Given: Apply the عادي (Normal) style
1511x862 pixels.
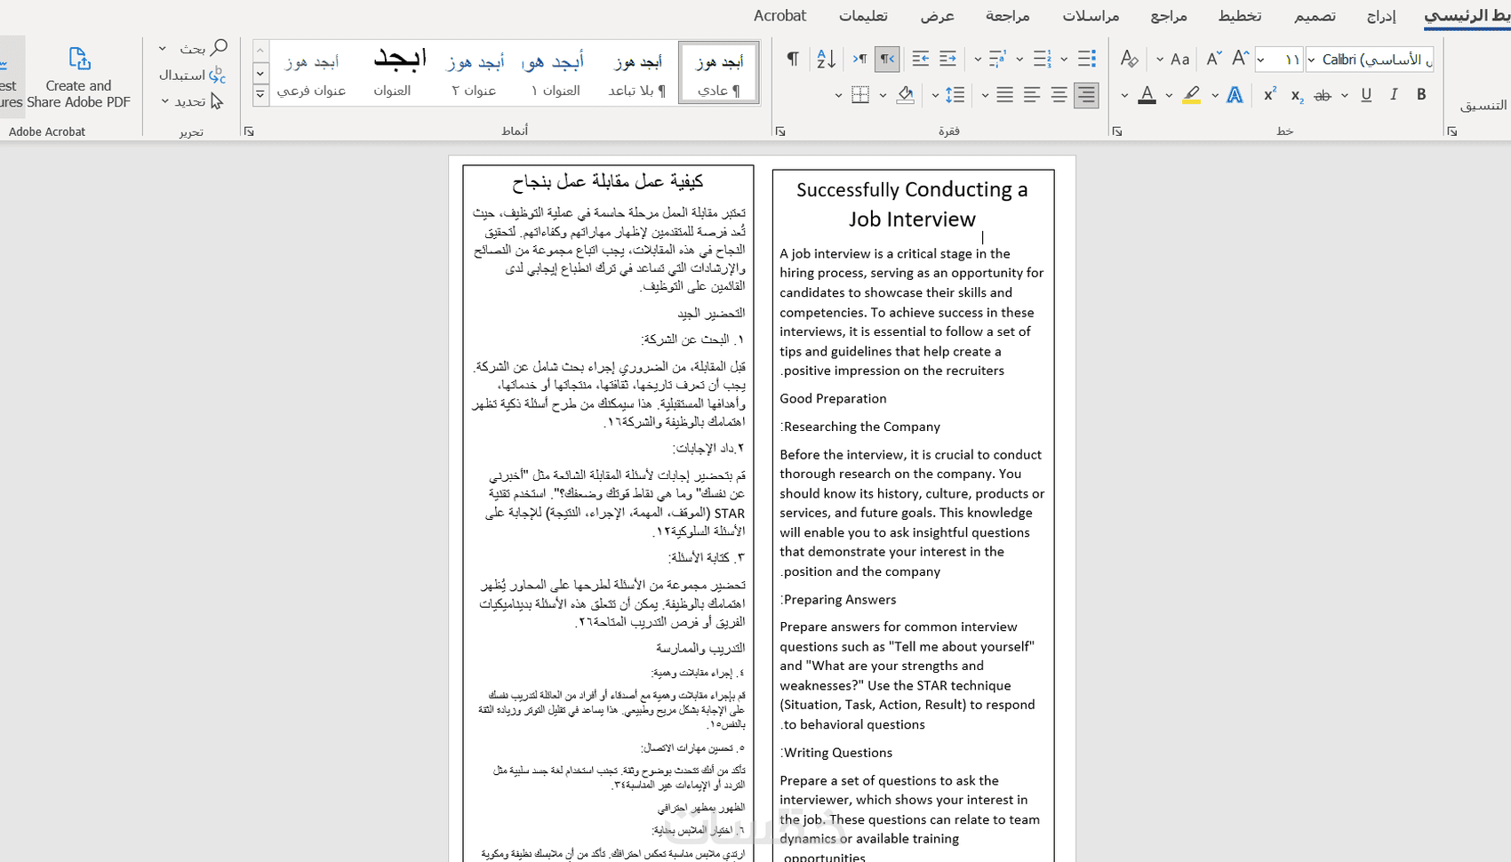Looking at the screenshot, I should coord(719,73).
